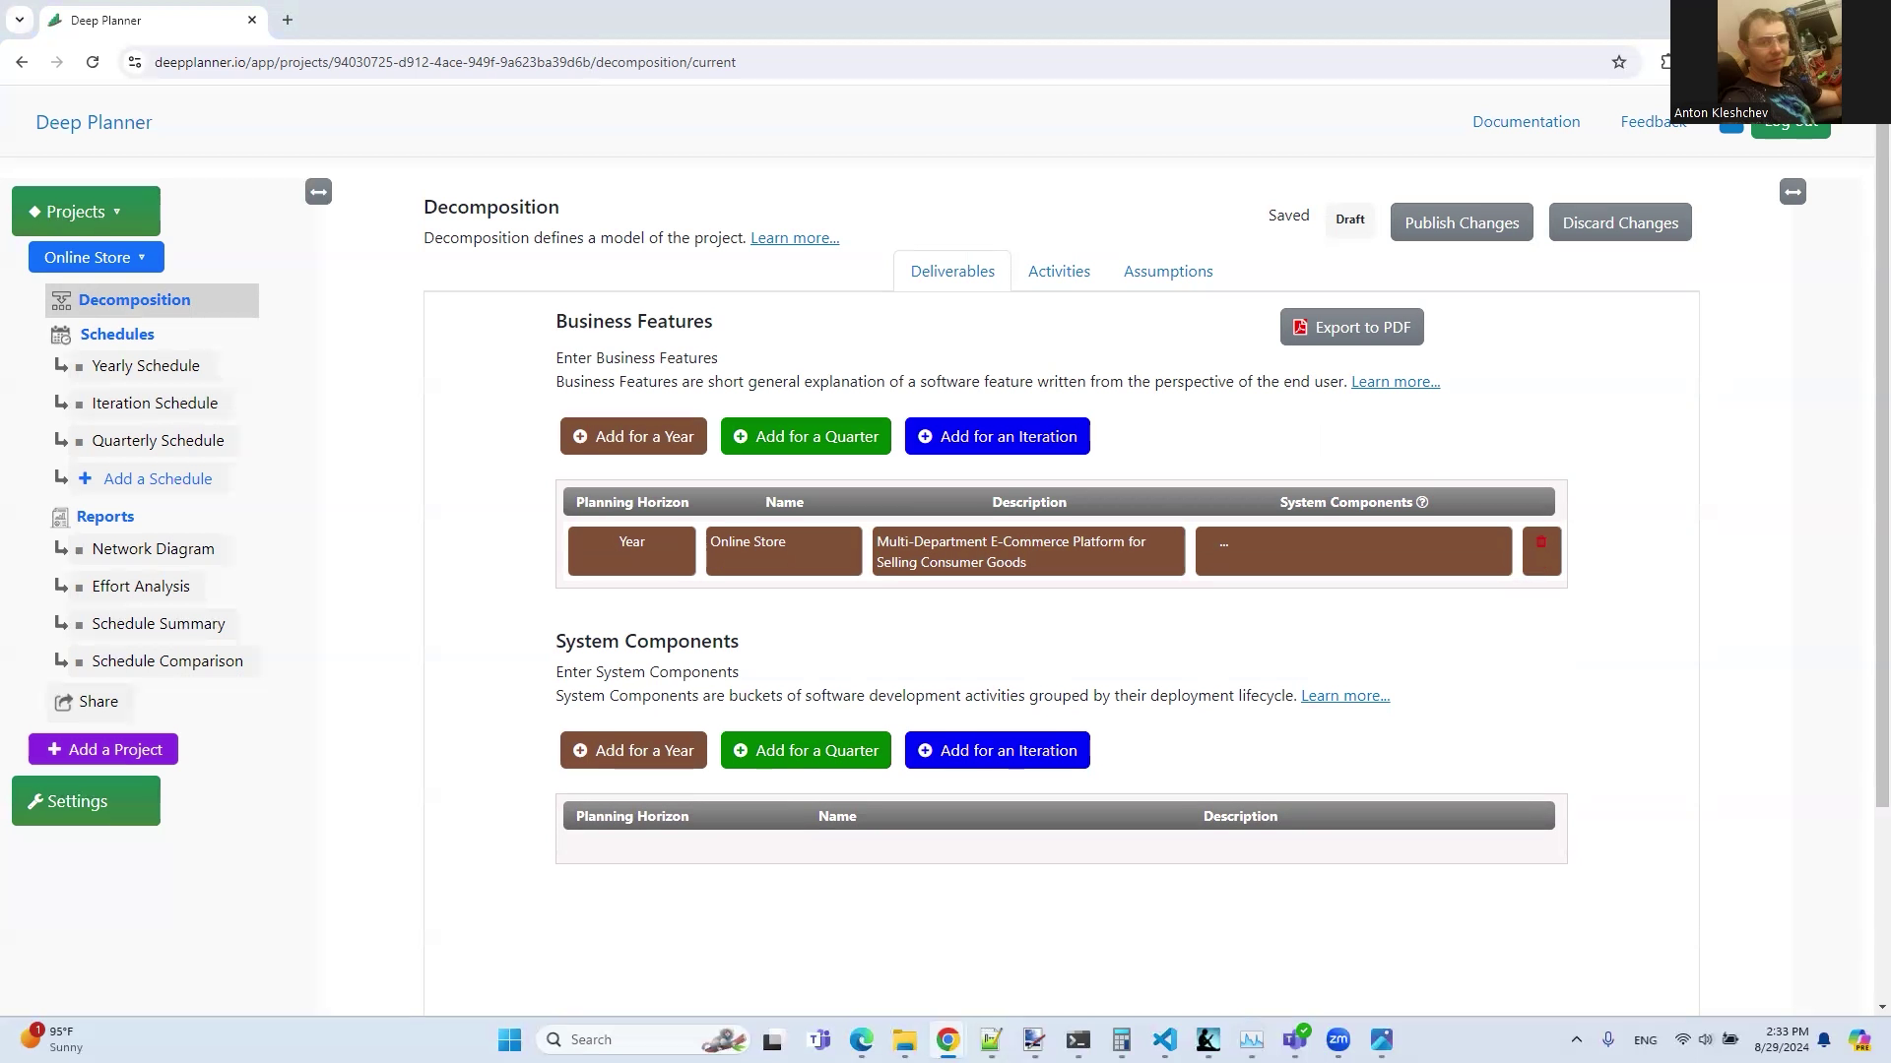Open File Explorer from the taskbar
The width and height of the screenshot is (1891, 1063).
point(904,1039)
